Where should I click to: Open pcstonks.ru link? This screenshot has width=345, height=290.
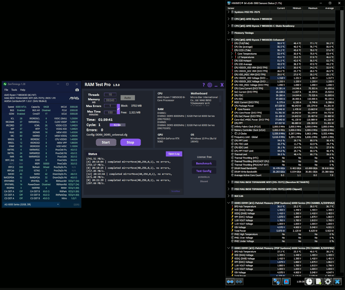pyautogui.click(x=204, y=177)
